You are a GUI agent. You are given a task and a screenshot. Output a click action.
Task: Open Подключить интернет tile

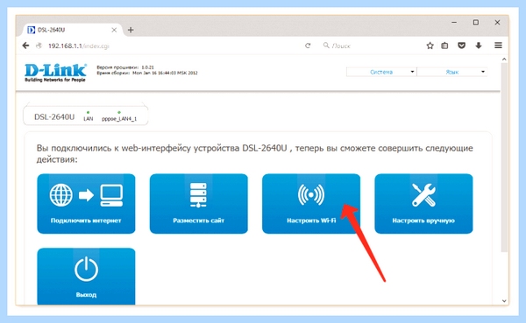tap(86, 203)
